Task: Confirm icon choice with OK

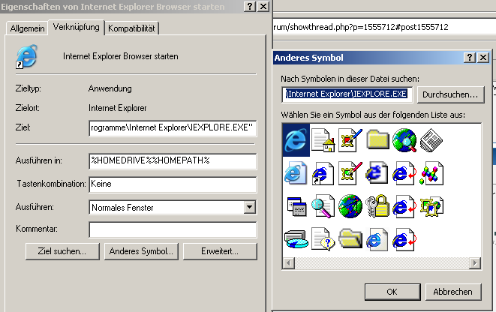Action: pyautogui.click(x=392, y=292)
